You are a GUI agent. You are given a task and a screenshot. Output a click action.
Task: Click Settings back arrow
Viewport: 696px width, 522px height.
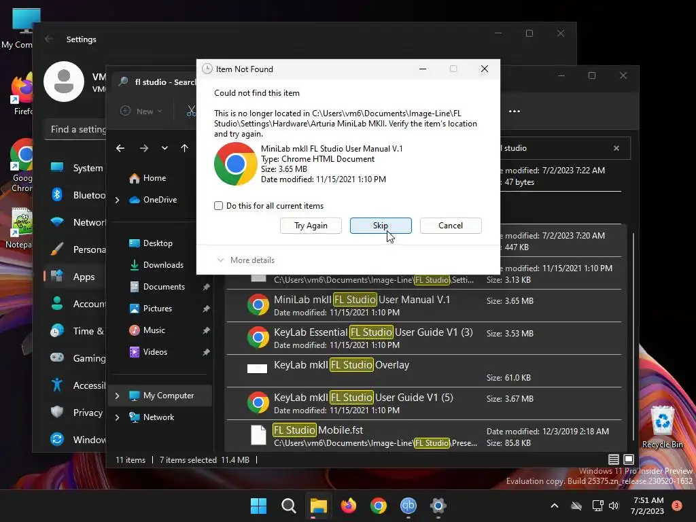[49, 39]
